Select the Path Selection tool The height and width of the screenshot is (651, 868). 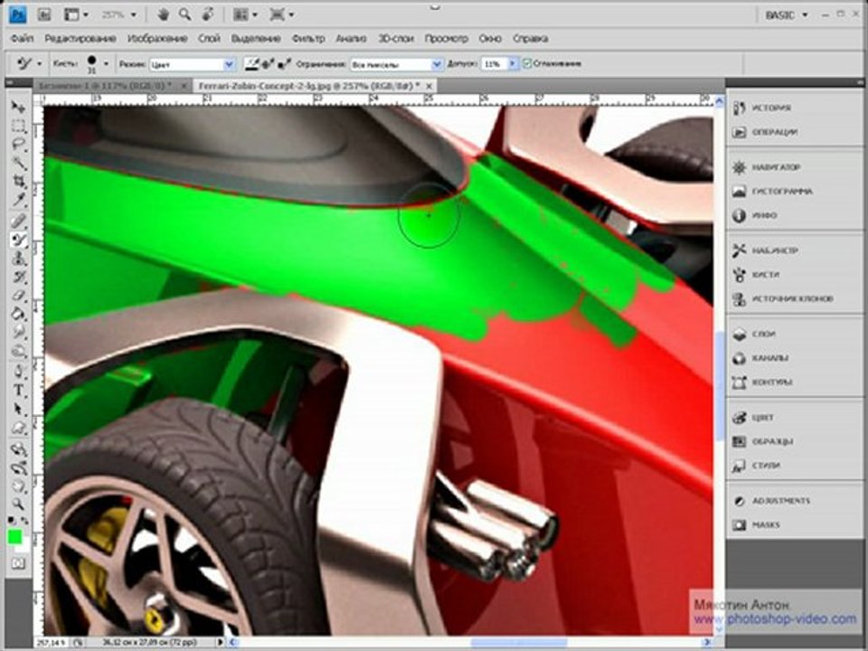(x=19, y=409)
